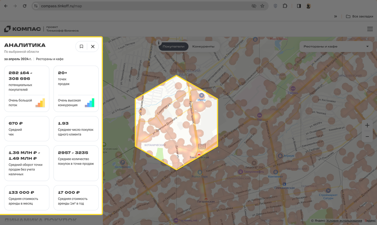377x225 pixels.
Task: Switch to Покупатели map layer
Action: pos(174,47)
